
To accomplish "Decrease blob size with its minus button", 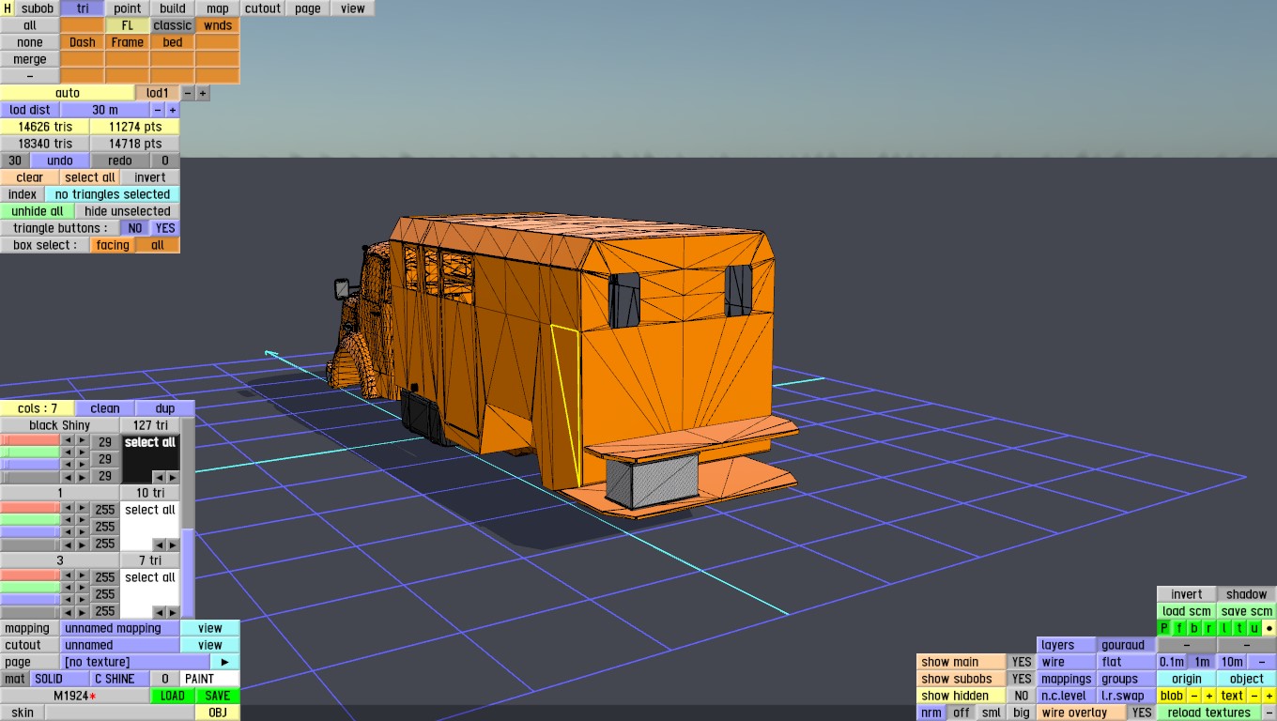I will (1194, 696).
